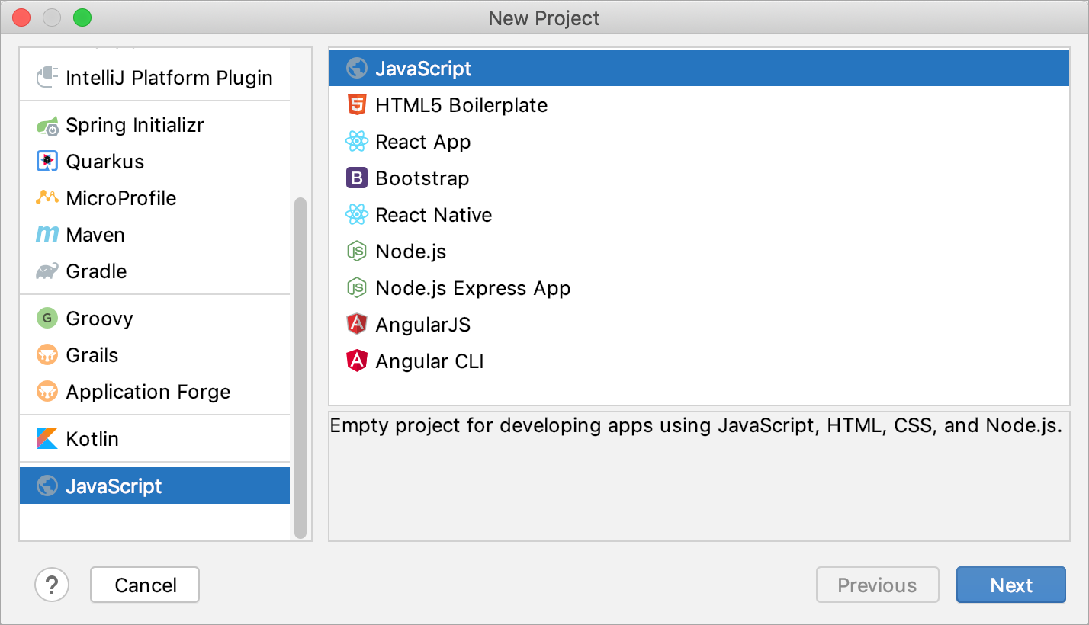Close the dialog with red window button
The height and width of the screenshot is (625, 1089).
(21, 18)
